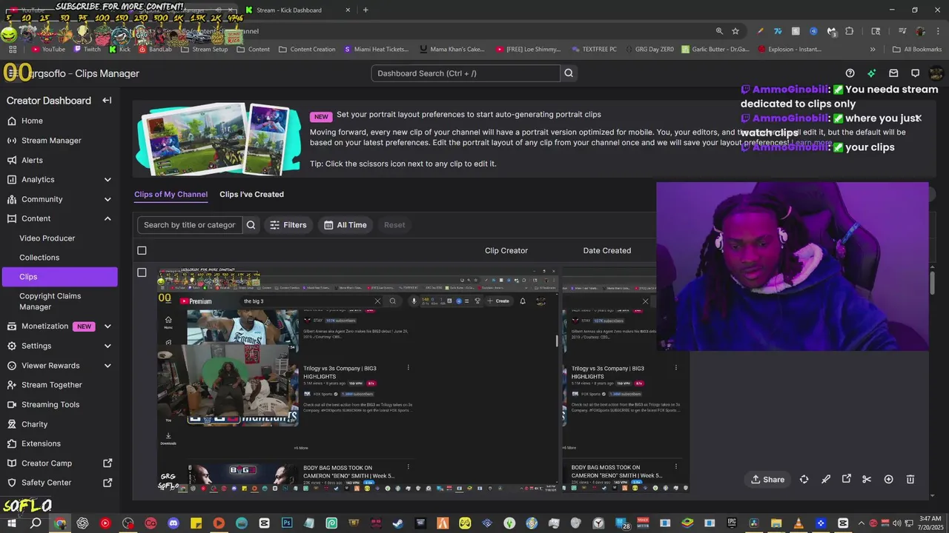The image size is (949, 533).
Task: Open the media controls music note icon
Action: (x=902, y=31)
